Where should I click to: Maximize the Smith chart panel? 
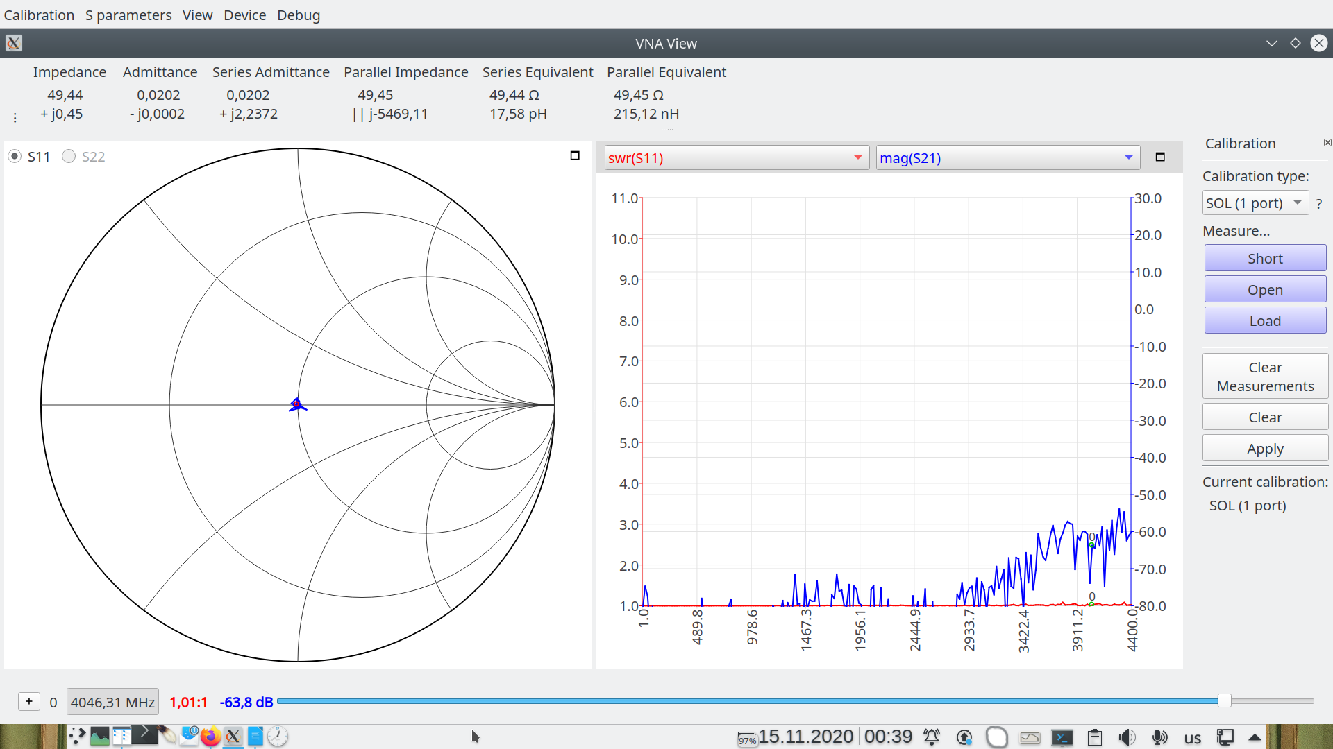click(575, 155)
